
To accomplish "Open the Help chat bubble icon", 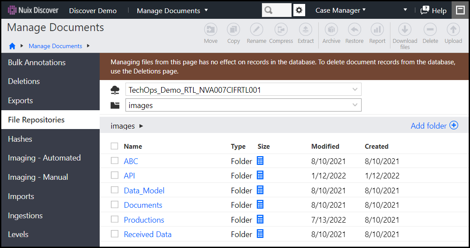I will (x=425, y=10).
